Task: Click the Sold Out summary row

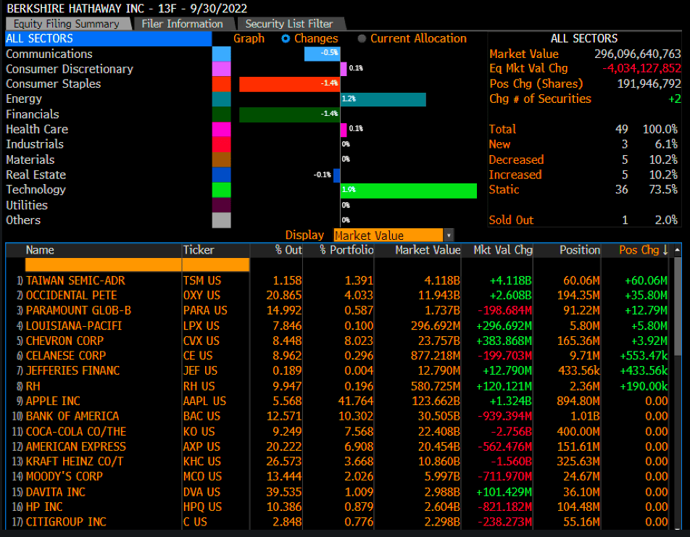Action: [583, 220]
